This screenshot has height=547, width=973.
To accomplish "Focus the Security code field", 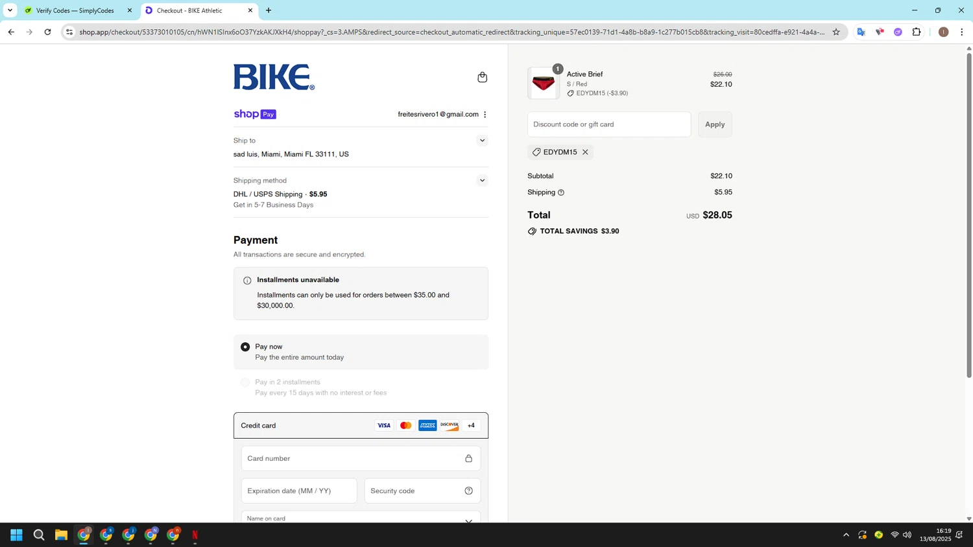I will (x=422, y=491).
